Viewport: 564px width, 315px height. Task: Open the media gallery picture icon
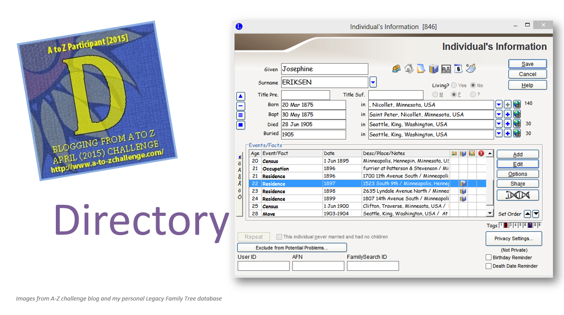coord(445,68)
